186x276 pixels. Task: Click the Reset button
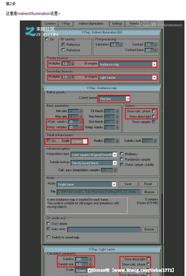(148, 184)
